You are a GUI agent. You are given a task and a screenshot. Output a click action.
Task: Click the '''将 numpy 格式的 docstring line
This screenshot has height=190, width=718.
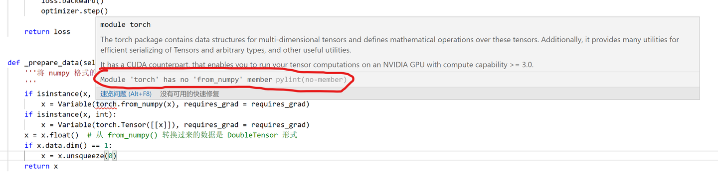coord(60,73)
